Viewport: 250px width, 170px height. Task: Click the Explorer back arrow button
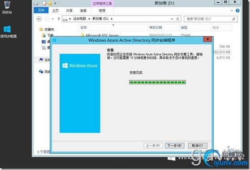[x=39, y=19]
